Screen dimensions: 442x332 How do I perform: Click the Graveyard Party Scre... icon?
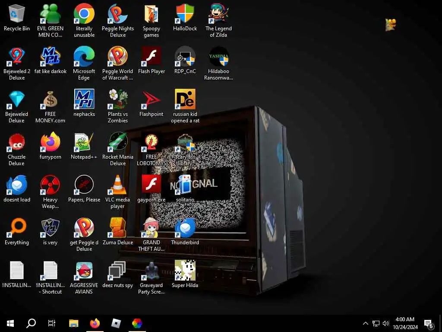coord(152,271)
